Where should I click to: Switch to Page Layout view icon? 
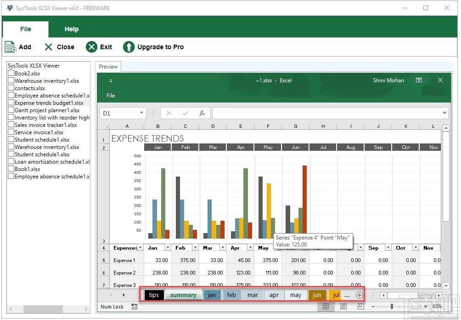coord(343,307)
